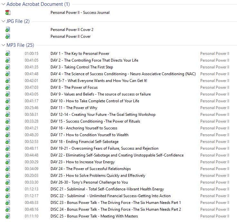Select the MP3 icon for DISC 25 track
The width and height of the screenshot is (237, 222).
click(x=8, y=216)
